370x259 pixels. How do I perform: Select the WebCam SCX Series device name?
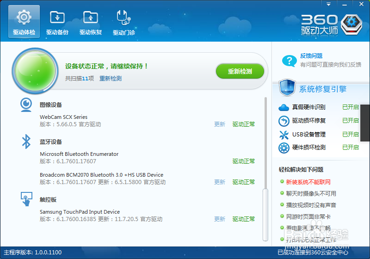63,117
